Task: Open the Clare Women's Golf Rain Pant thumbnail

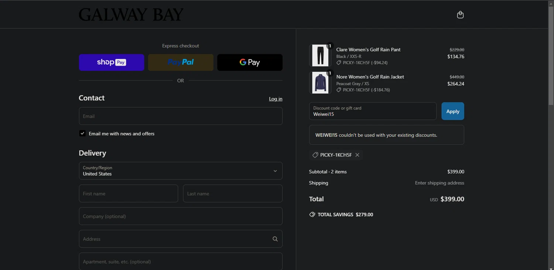Action: click(x=320, y=55)
